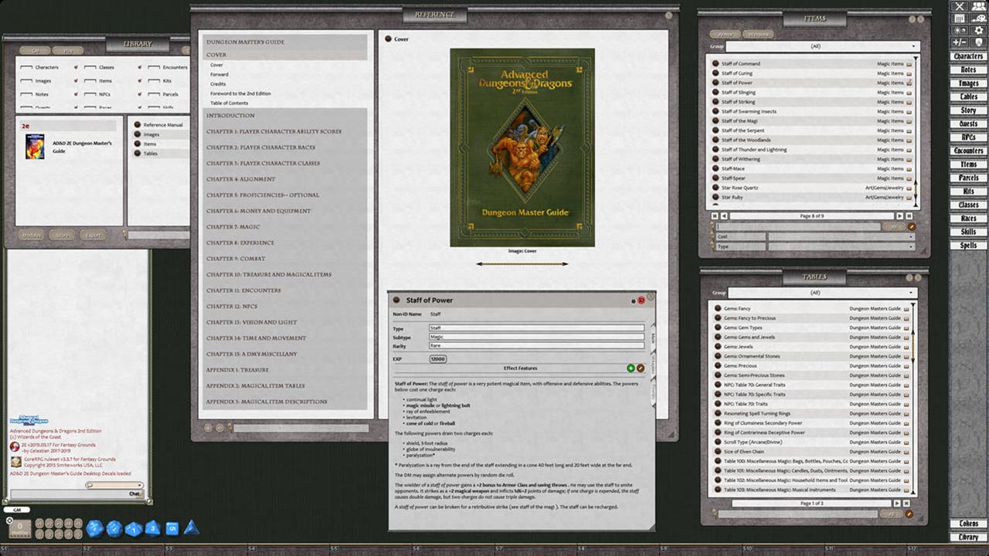Image resolution: width=989 pixels, height=556 pixels.
Task: Click the red delete icon on Staff of Power
Action: [x=641, y=300]
